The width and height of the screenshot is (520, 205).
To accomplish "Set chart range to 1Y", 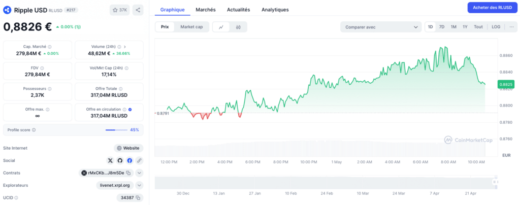I will [x=465, y=27].
